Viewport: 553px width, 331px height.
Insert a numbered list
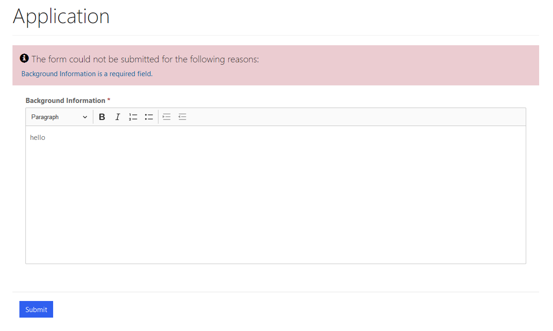133,117
